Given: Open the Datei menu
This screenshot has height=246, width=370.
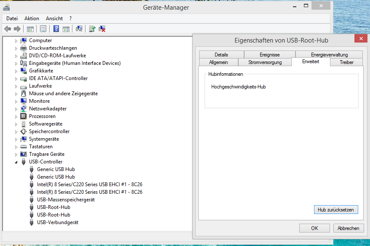Looking at the screenshot, I should click(12, 19).
